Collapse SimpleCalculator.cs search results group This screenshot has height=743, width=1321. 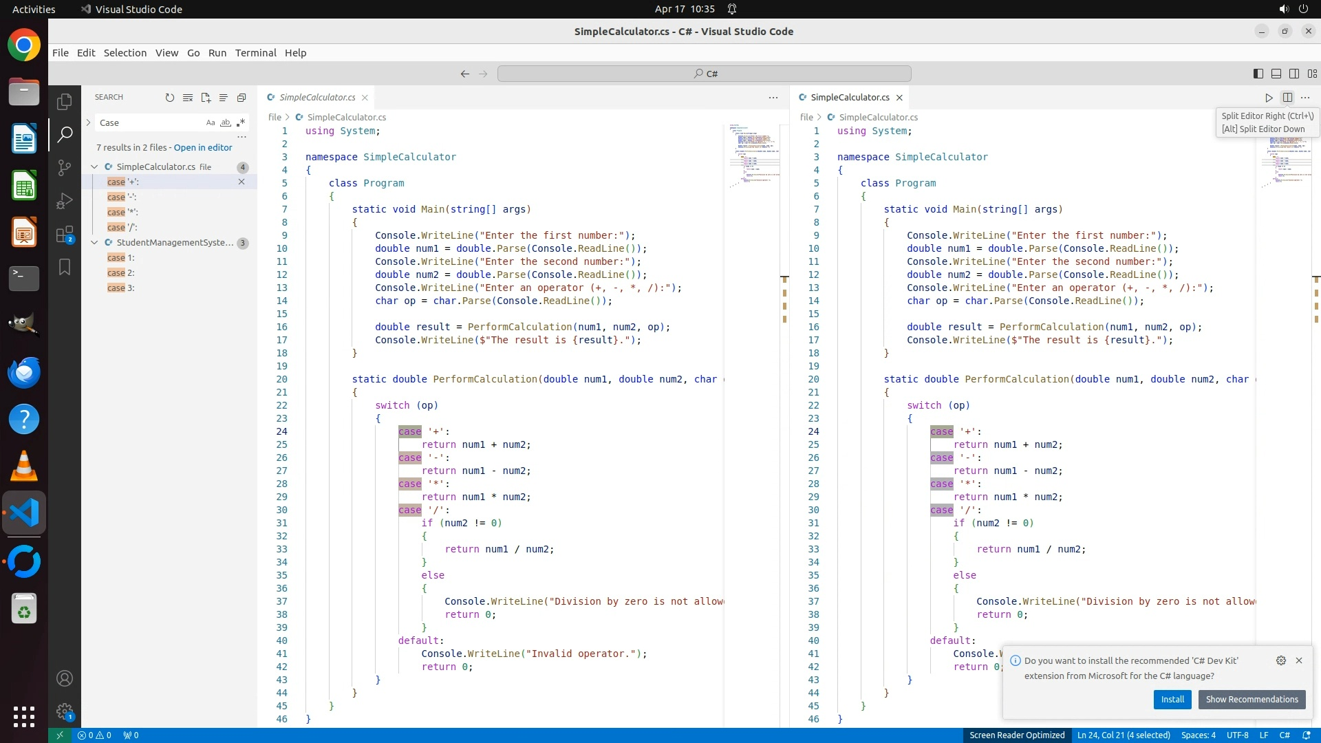click(x=94, y=166)
